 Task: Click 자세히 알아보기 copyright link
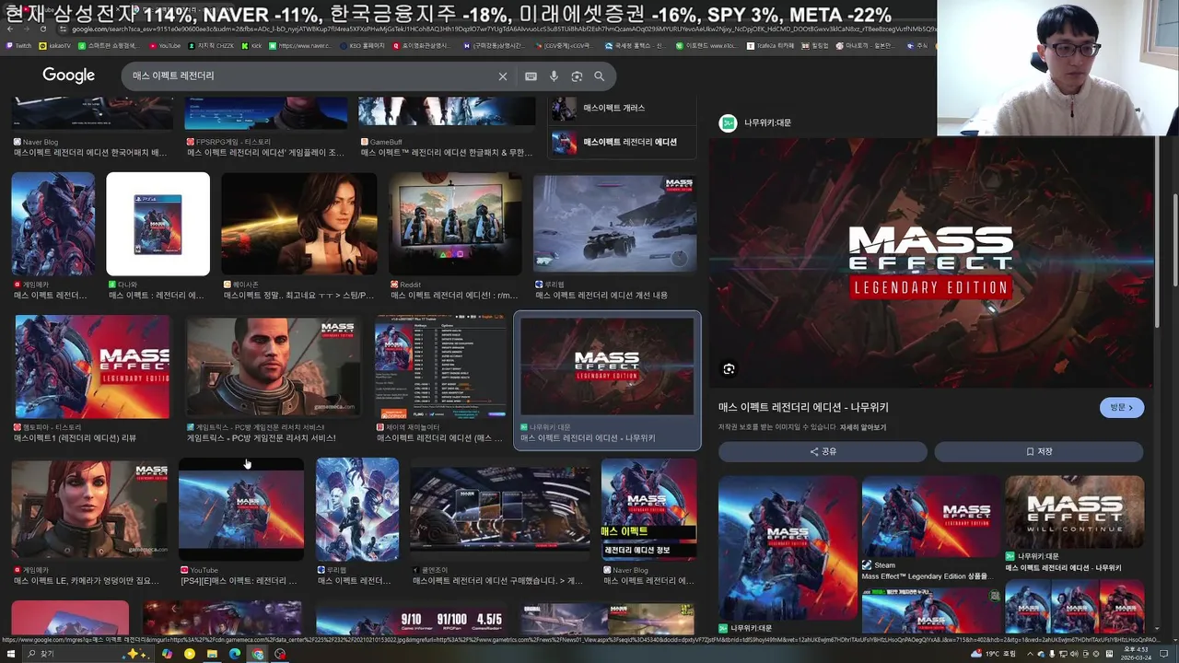coord(862,427)
